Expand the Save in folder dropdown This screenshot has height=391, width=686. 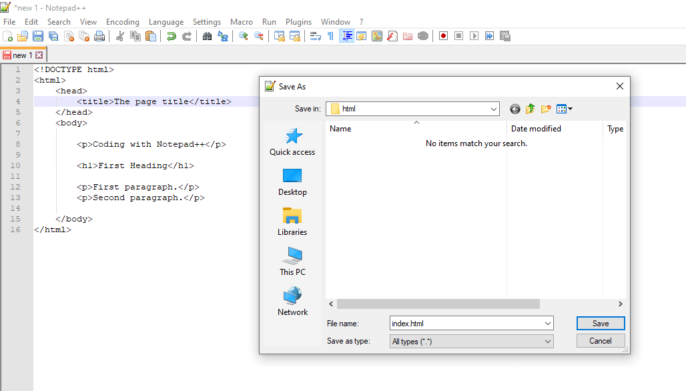pyautogui.click(x=493, y=109)
